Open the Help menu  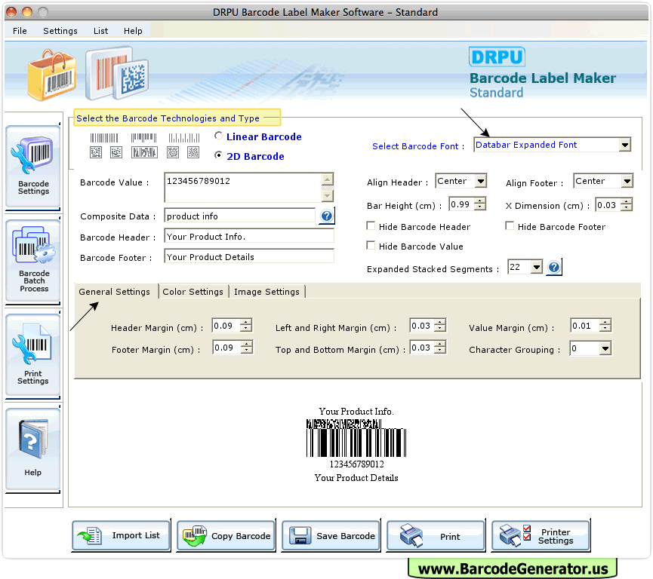[x=133, y=31]
